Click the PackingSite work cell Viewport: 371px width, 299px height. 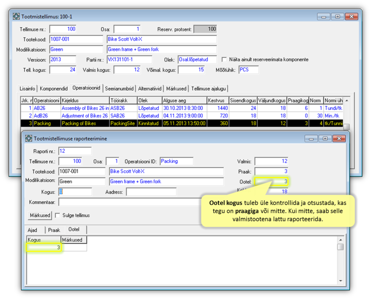click(x=123, y=123)
